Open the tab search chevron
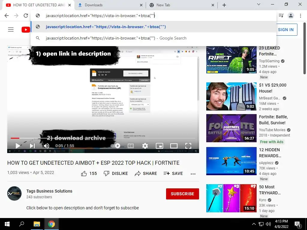 (259, 4)
